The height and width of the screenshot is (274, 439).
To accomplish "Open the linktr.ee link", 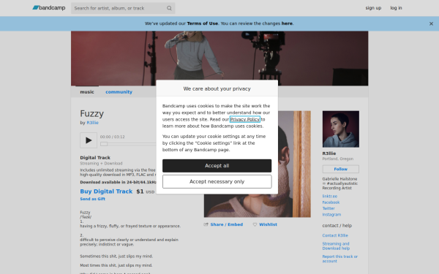I will coord(330,197).
